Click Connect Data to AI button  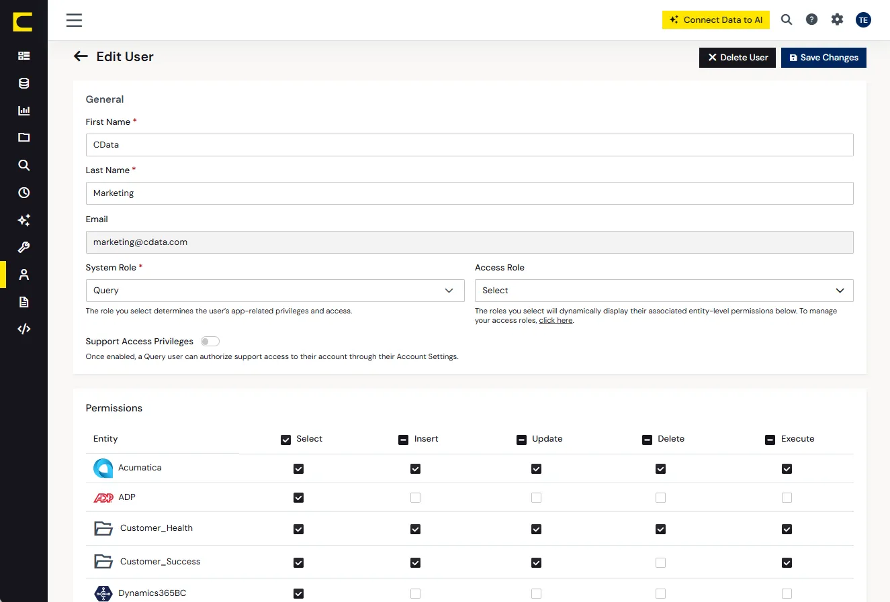click(x=716, y=19)
